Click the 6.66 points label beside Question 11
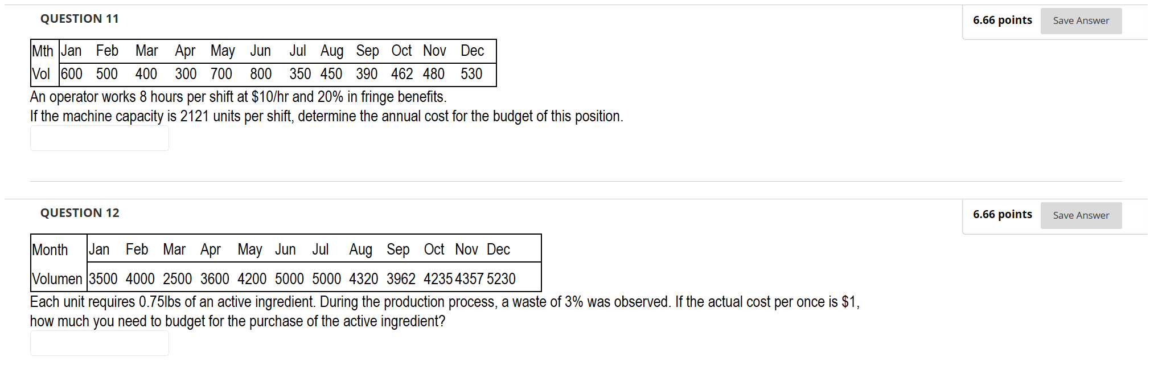This screenshot has width=1154, height=377. (x=1001, y=20)
